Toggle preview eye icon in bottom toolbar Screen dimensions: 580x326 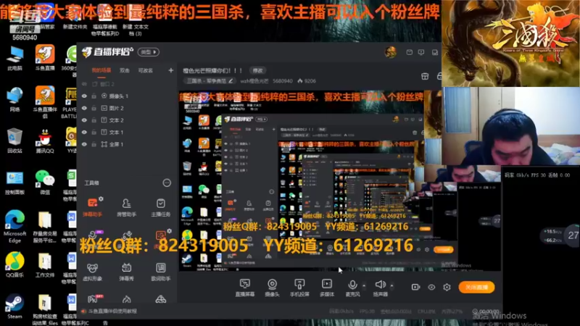431,287
